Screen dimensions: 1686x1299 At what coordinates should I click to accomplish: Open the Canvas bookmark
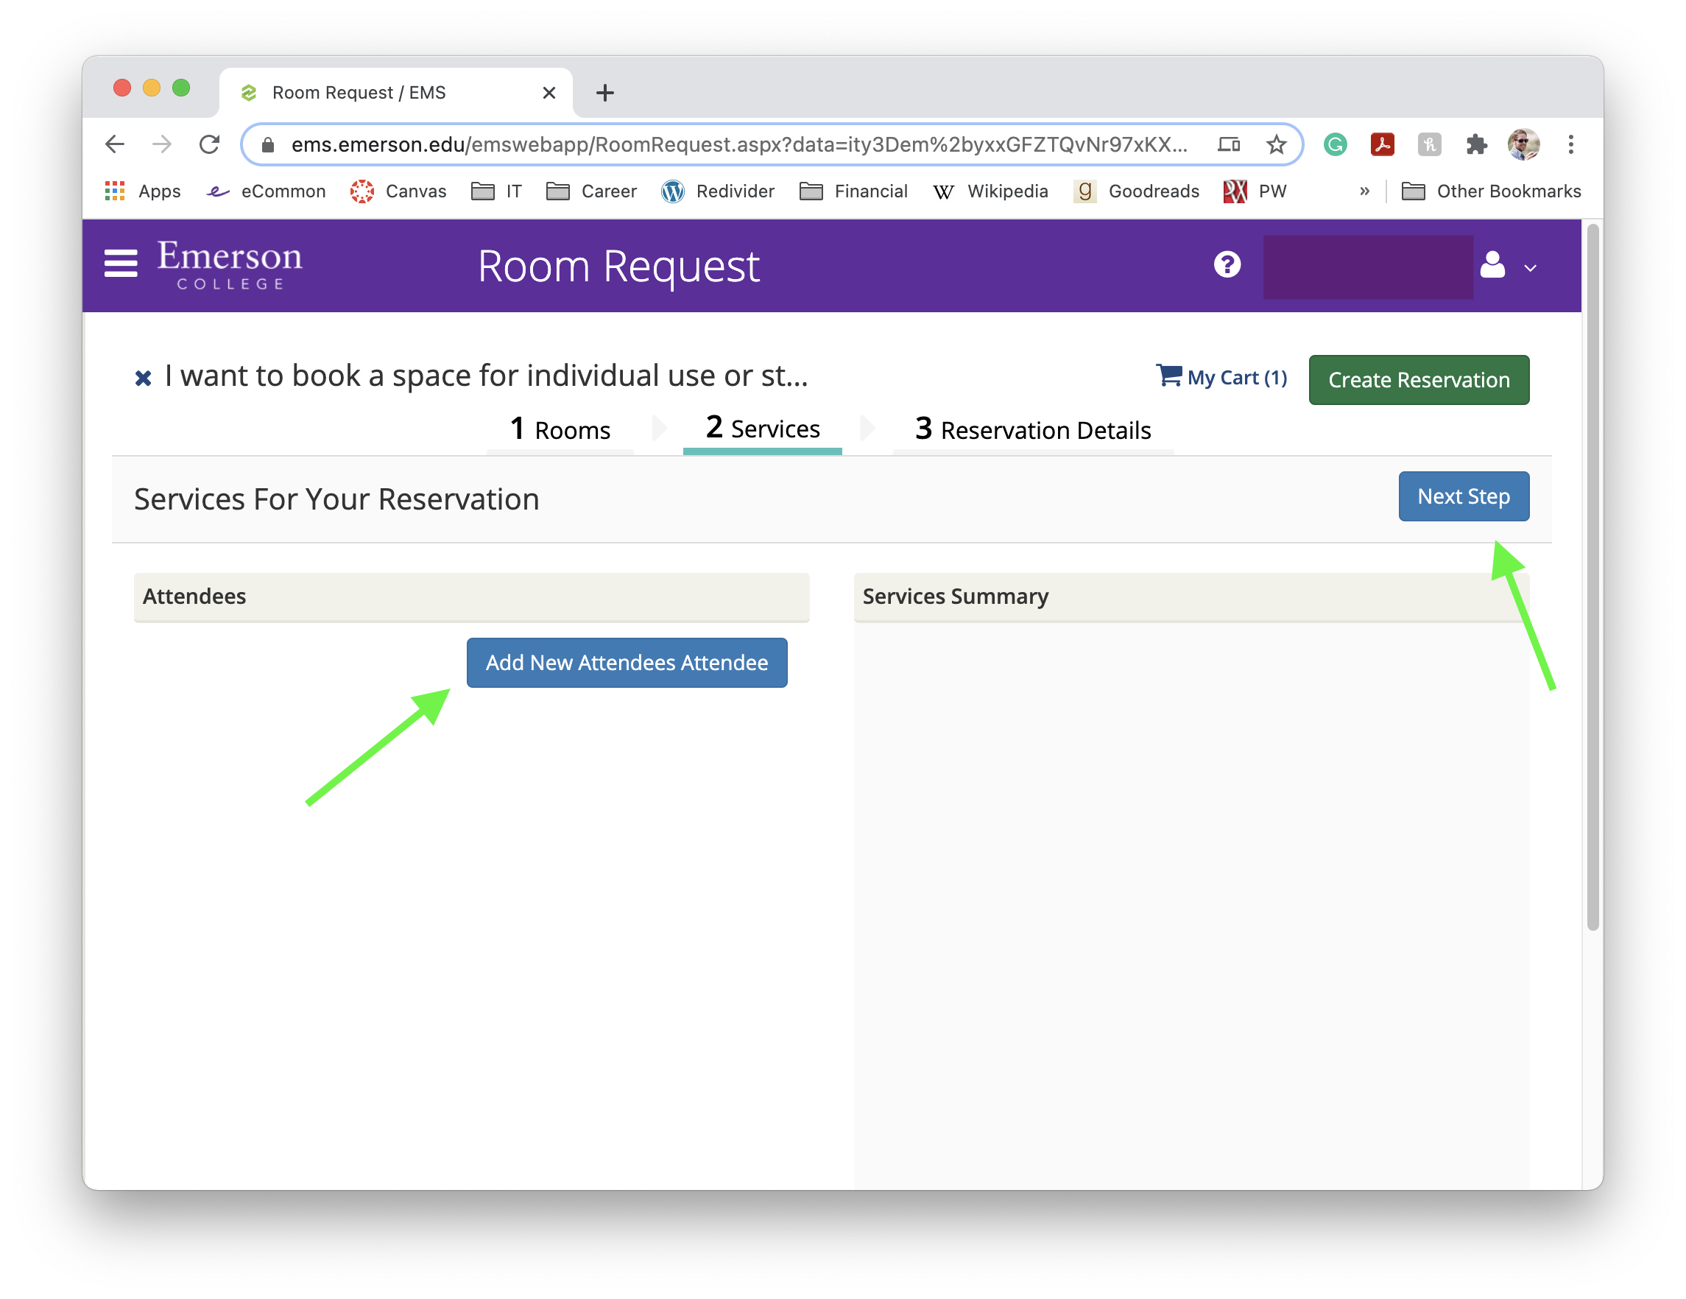click(398, 191)
